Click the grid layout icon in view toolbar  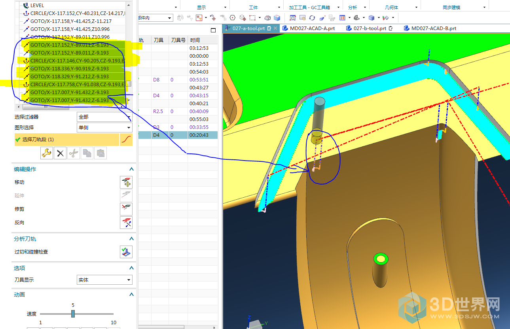342,18
